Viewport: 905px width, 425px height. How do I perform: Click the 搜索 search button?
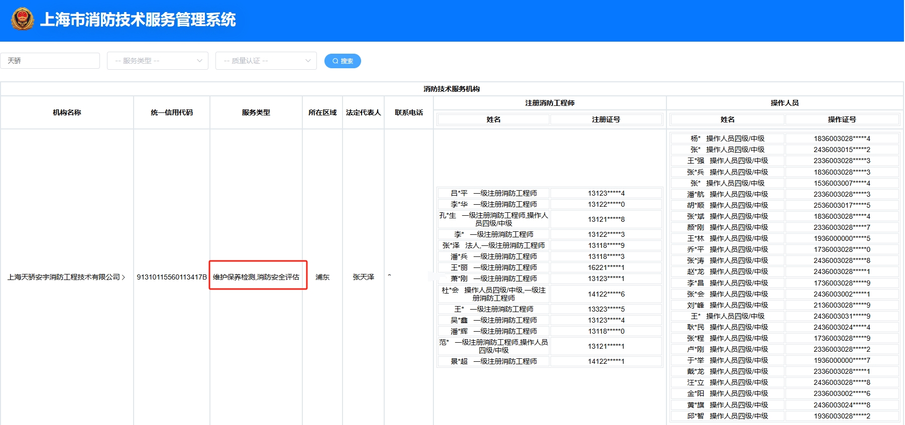click(x=343, y=61)
